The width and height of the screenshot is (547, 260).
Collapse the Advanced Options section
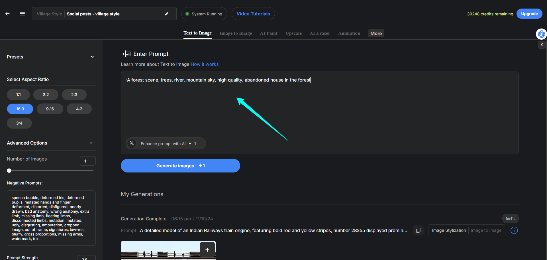(91, 143)
